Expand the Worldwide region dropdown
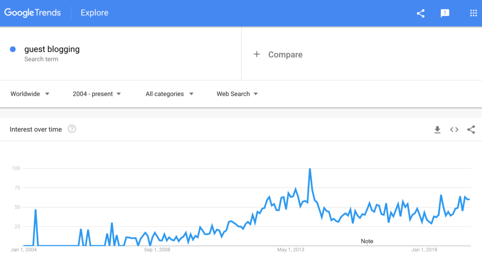Screen dimensions: 482x257 pyautogui.click(x=30, y=94)
